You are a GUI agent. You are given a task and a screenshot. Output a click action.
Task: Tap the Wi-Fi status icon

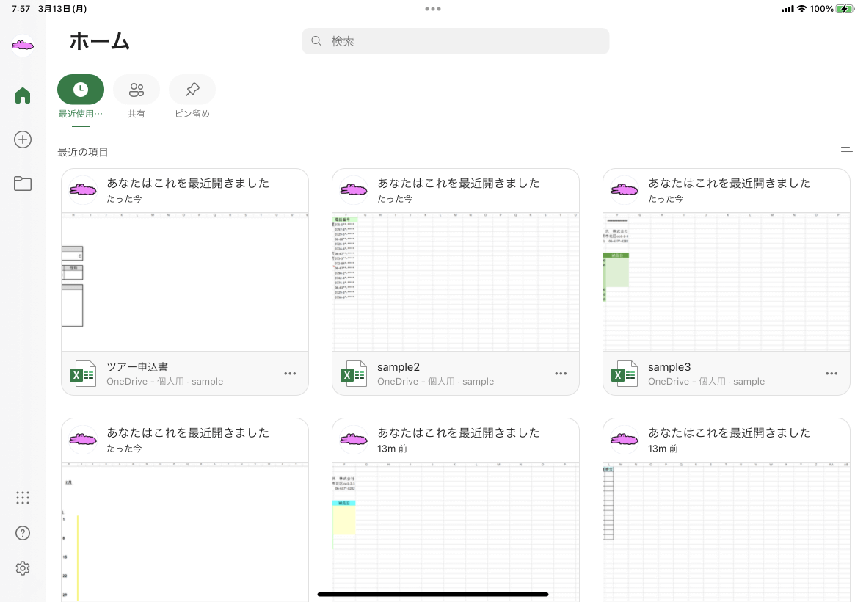(801, 9)
